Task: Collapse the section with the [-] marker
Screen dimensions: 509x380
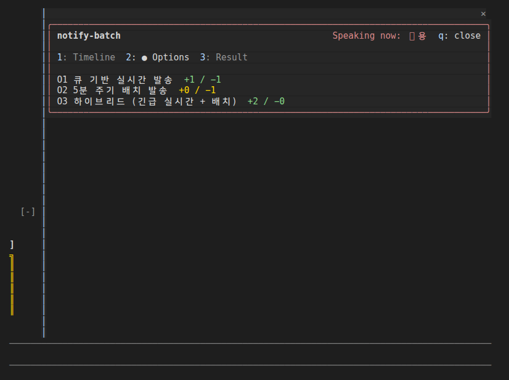Action: (x=28, y=212)
